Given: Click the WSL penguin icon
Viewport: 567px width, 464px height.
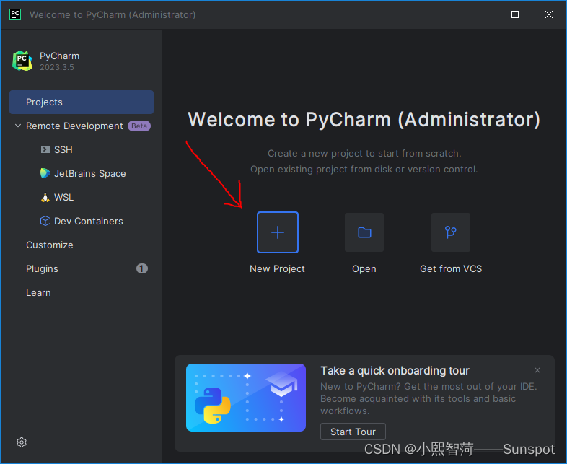Looking at the screenshot, I should coord(45,198).
